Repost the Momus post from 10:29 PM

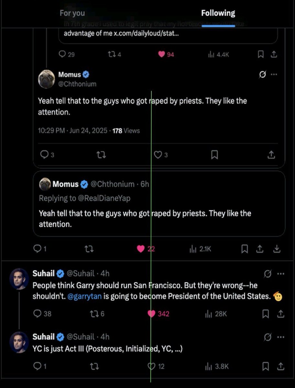pos(101,155)
